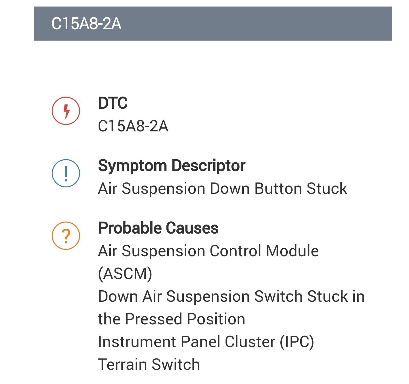Click the red lightning bolt DTC icon
Screen dimensions: 409x384
tap(66, 111)
